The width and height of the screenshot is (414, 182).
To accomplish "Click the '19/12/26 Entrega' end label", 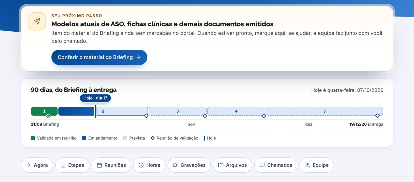I will 366,124.
